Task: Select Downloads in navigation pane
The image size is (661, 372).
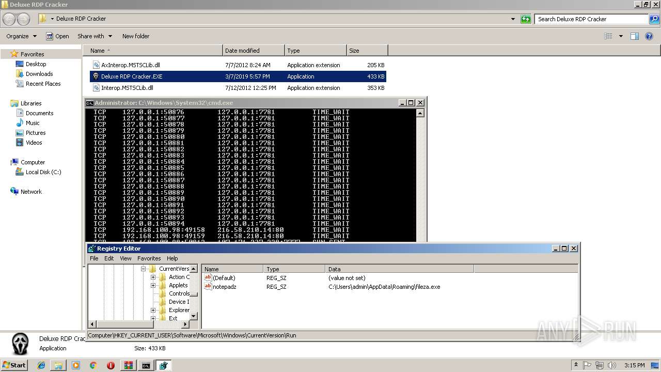Action: [39, 74]
